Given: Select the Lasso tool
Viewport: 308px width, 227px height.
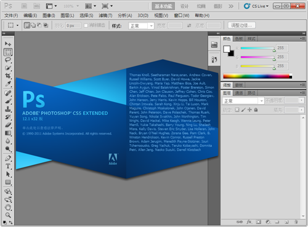Looking at the screenshot, I should pyautogui.click(x=8, y=60).
